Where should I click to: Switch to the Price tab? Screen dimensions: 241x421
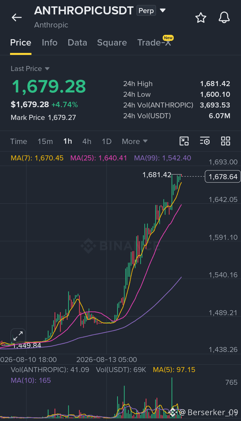(x=21, y=43)
